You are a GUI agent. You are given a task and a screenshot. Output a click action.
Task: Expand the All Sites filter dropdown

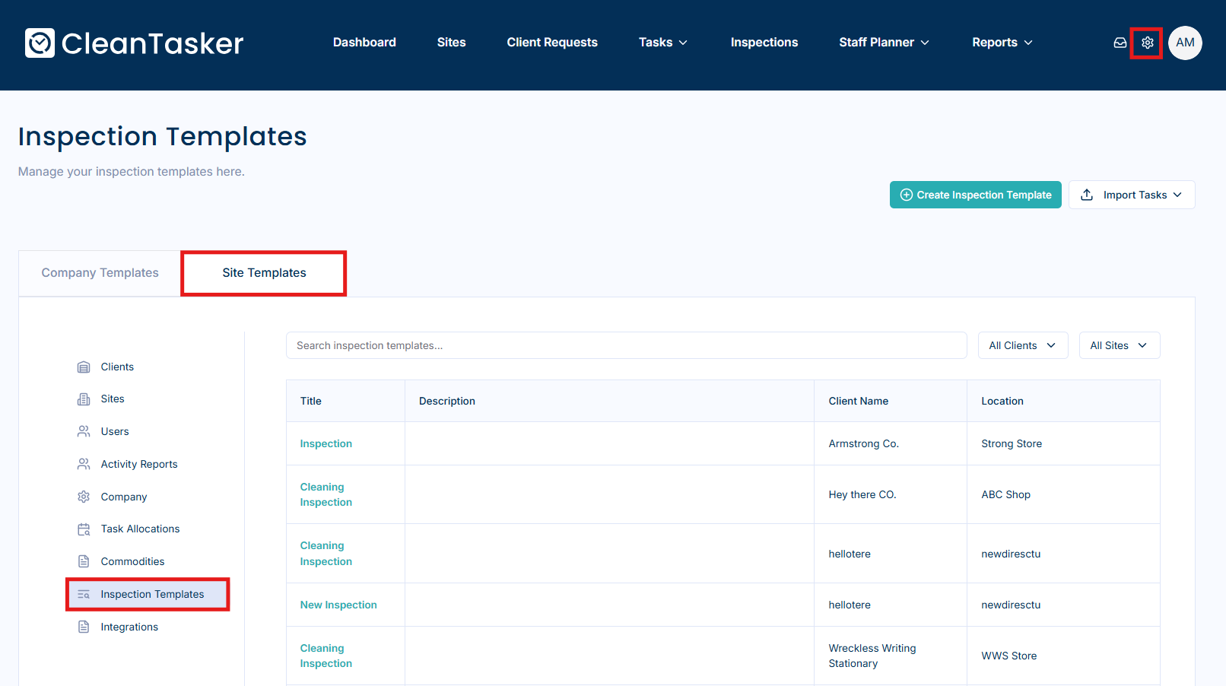click(1119, 345)
